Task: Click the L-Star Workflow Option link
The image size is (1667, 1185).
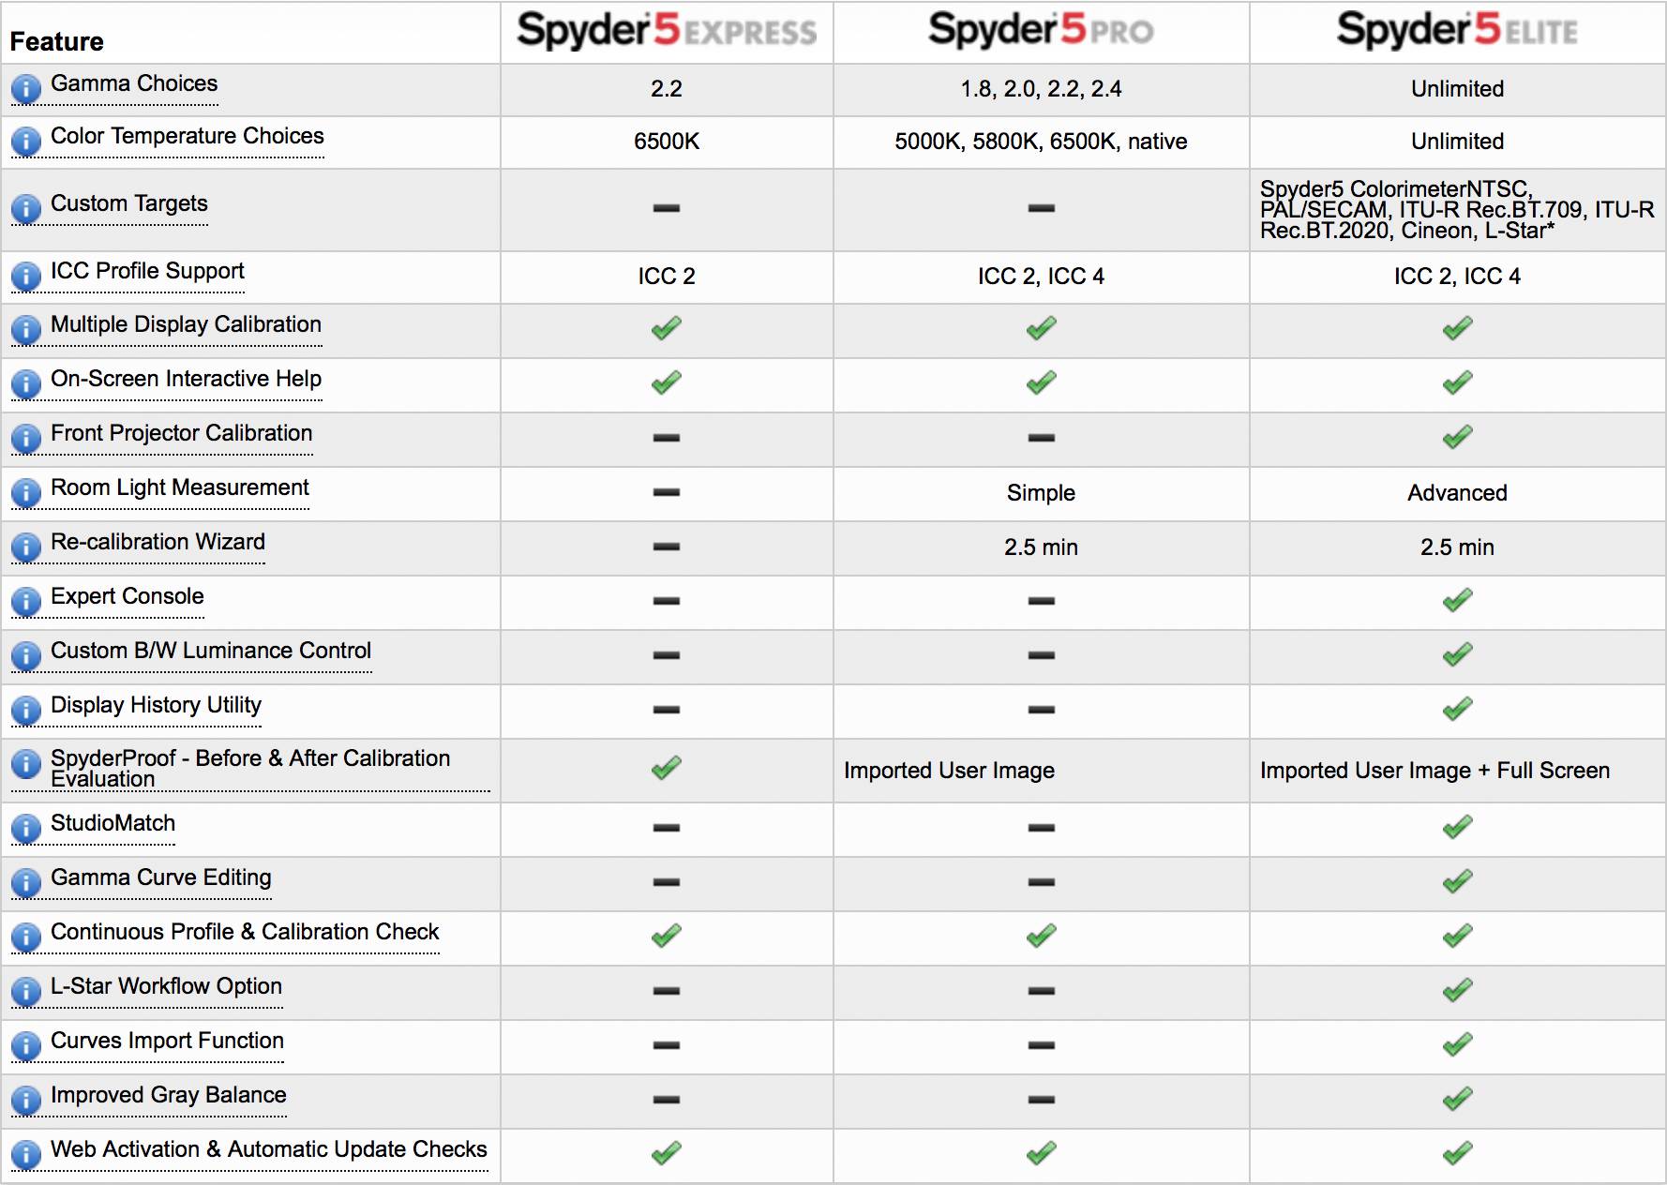Action: tap(166, 986)
